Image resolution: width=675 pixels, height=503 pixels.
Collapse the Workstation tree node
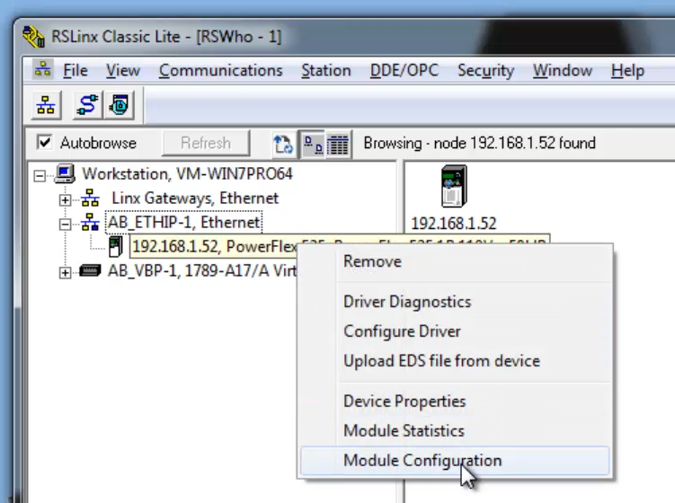pyautogui.click(x=40, y=175)
